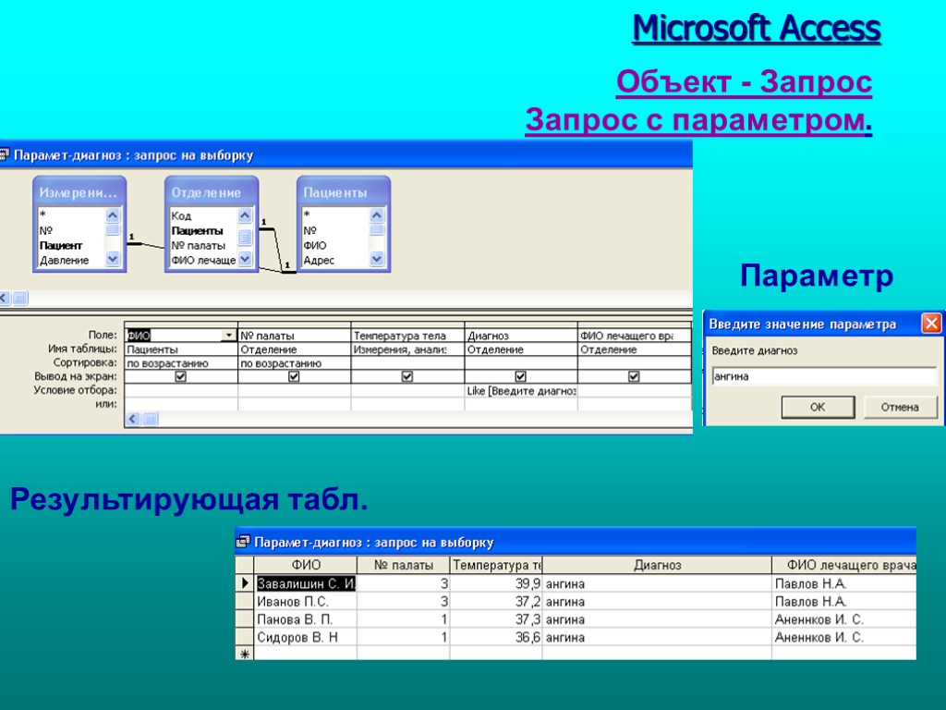Screen dimensions: 946x710
Task: Click ФИО лечащего врача column header
Action: coord(844,565)
